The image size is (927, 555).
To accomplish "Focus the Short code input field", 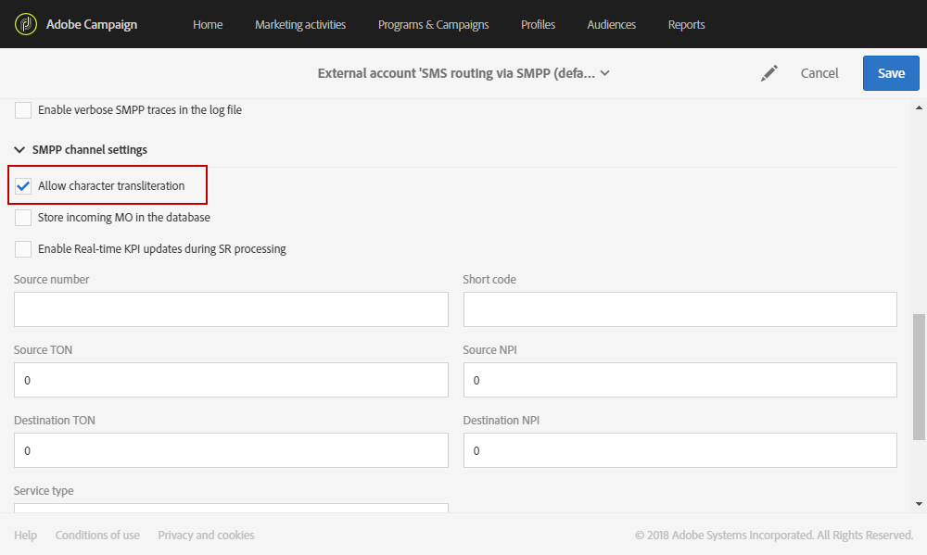I will click(679, 309).
